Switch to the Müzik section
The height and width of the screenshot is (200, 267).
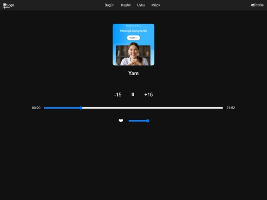tap(156, 5)
